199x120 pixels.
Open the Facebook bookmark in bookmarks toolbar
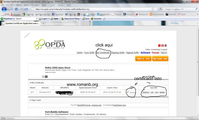tap(58, 14)
